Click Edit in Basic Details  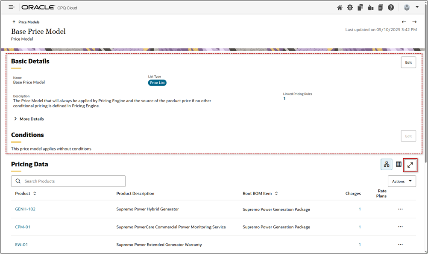[x=408, y=62]
